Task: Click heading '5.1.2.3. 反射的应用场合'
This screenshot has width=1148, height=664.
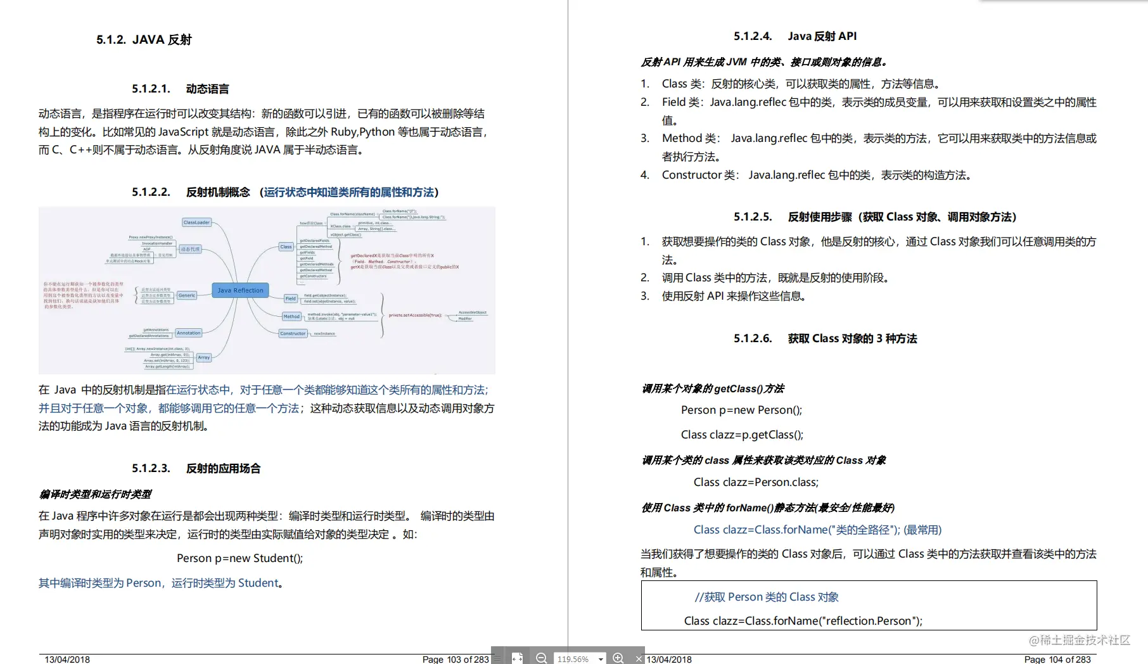Action: coord(196,468)
